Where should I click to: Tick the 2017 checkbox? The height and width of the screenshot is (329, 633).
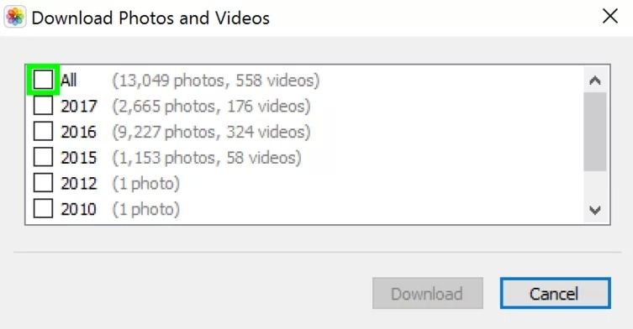[x=43, y=106]
